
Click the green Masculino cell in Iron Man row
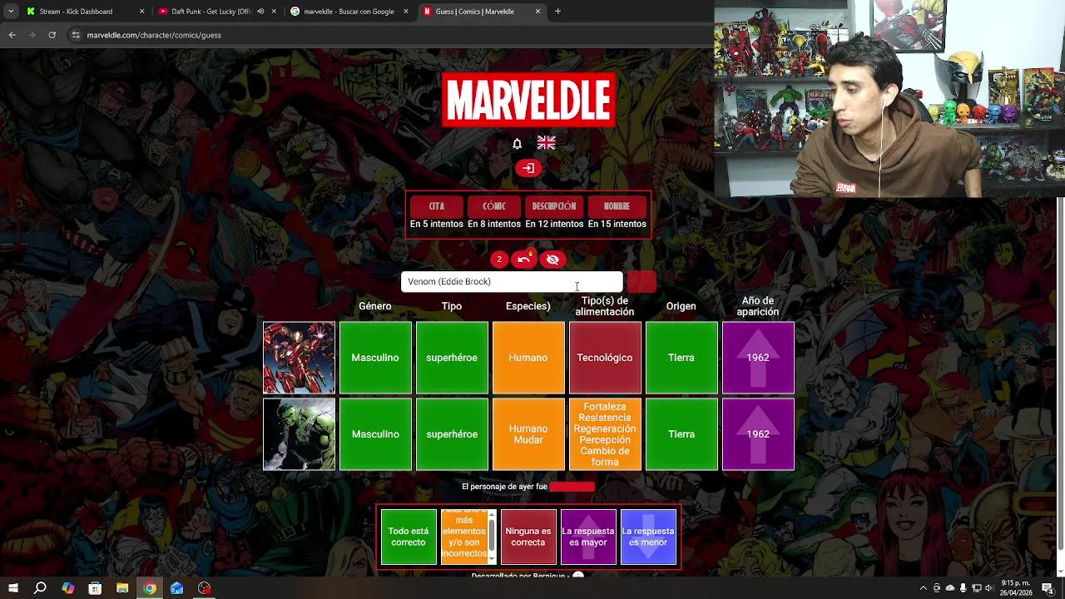(x=375, y=358)
